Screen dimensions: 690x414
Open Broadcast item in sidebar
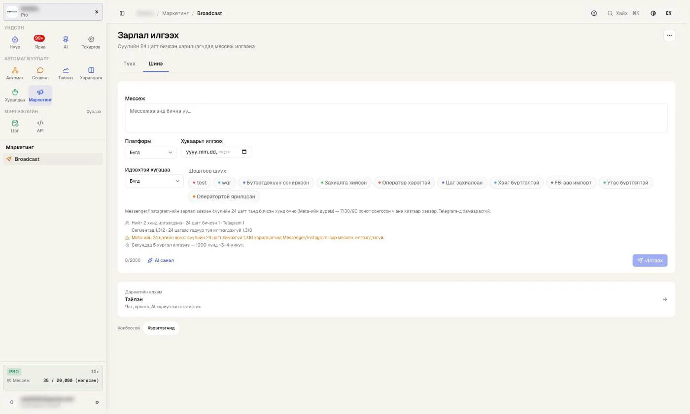click(x=53, y=159)
